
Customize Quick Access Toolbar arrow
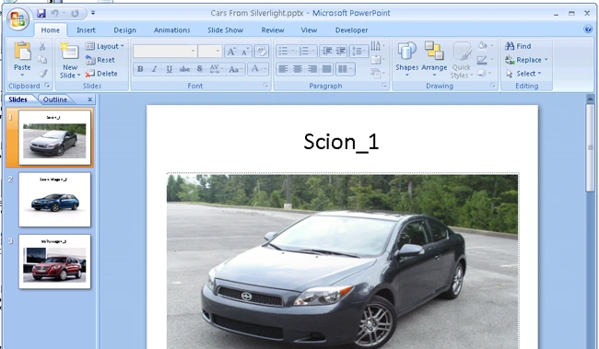[x=93, y=13]
